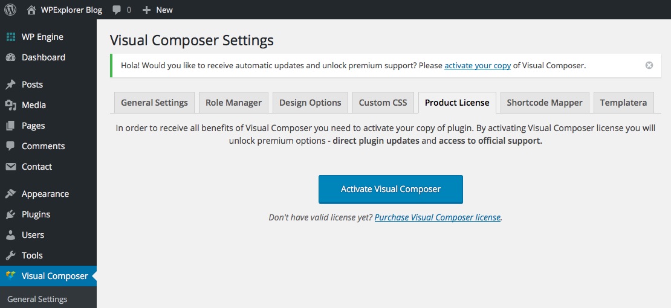Go to WP Engine menu item
Screen dimensions: 671x308
(x=42, y=37)
